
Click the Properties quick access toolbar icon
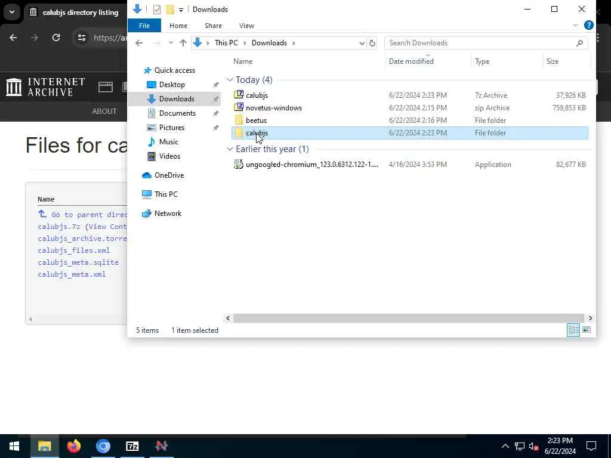point(157,10)
